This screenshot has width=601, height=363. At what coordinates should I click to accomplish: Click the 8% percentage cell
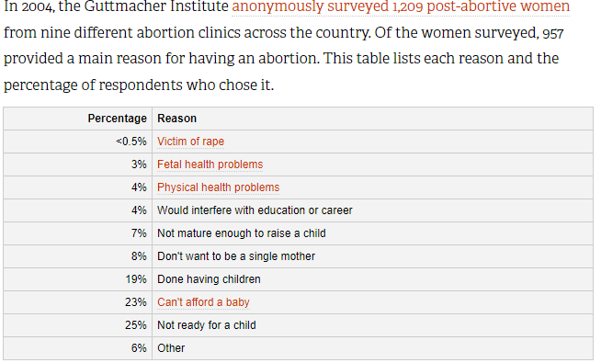[78, 256]
